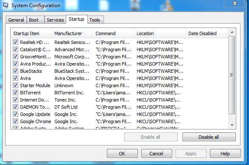Click the System Configuration title bar icon
The image size is (249, 165).
click(x=6, y=5)
